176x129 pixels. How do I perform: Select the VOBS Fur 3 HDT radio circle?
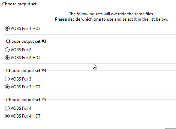click(x=7, y=87)
